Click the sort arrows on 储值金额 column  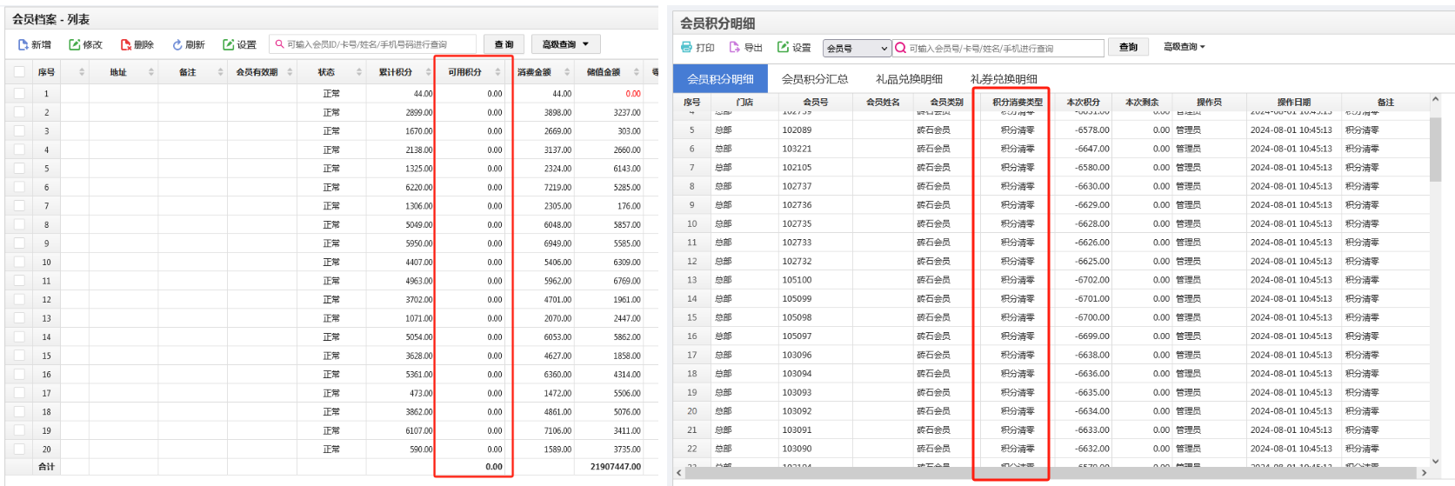(637, 72)
